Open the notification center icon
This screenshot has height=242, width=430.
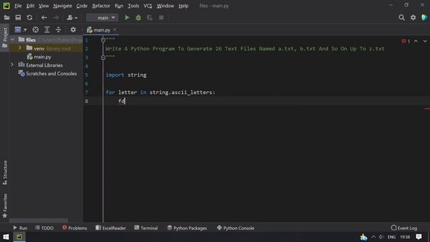coord(419,237)
